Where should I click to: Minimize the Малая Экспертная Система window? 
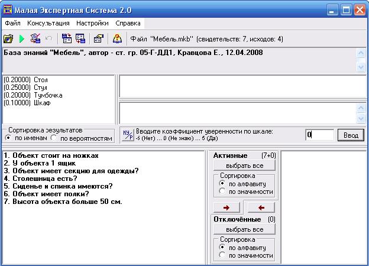(332, 10)
